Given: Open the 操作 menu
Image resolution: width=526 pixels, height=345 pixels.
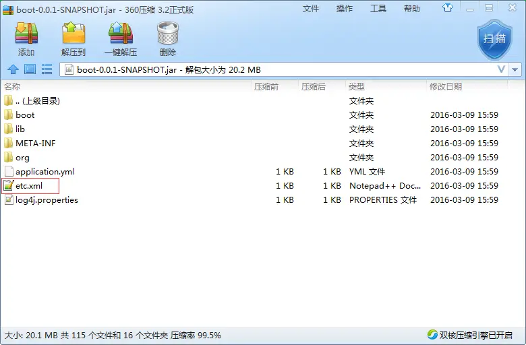Looking at the screenshot, I should coord(345,8).
